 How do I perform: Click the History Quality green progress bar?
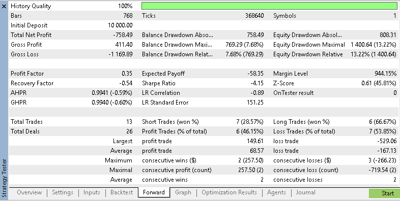269,6
